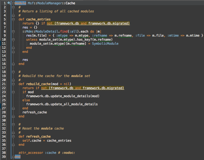This screenshot has width=204, height=160.
Task: Click line number 11 in the gutter
Action: (x=4, y=43)
